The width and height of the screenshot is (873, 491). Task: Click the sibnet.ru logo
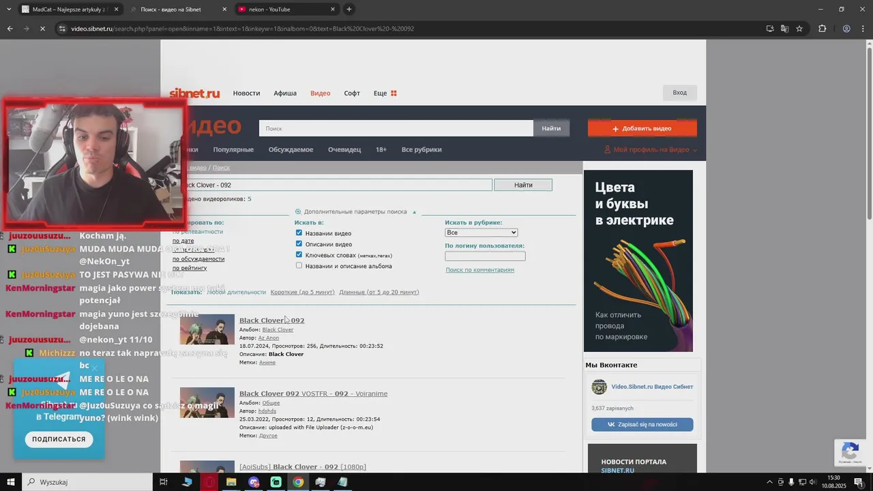click(x=194, y=93)
